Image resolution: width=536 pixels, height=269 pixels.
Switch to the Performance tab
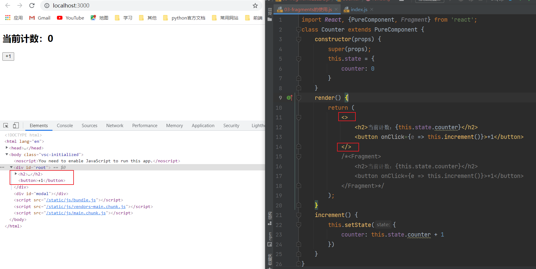pyautogui.click(x=145, y=126)
